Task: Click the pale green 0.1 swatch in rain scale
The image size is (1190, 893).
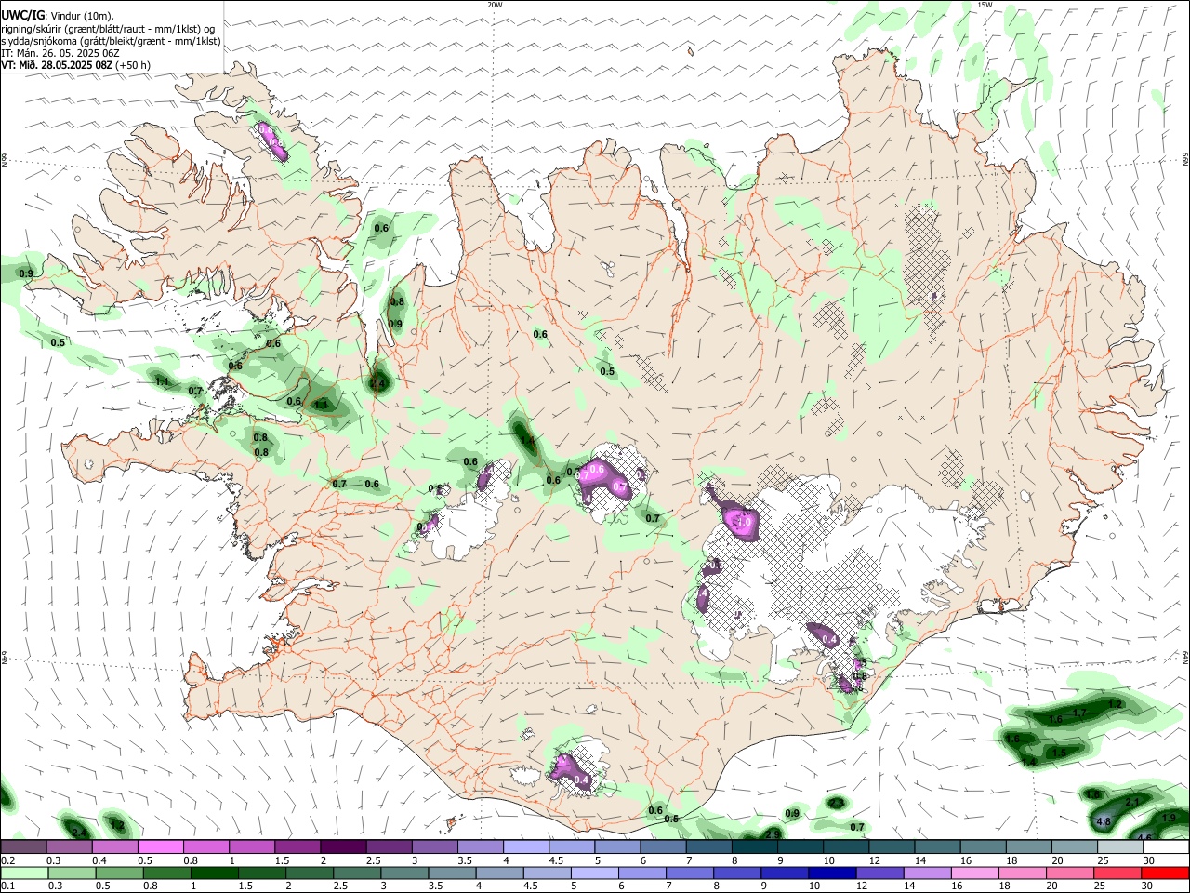Action: pos(25,873)
